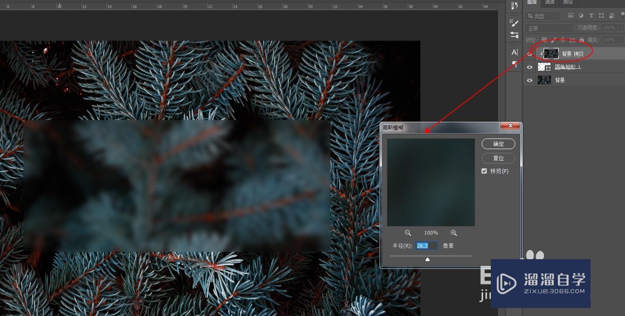Open the layer filter 类型 dropdown
The image size is (625, 316).
[543, 16]
